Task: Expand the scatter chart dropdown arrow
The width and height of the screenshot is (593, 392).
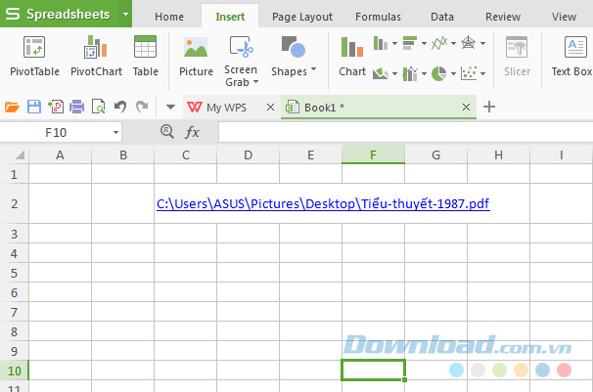Action: pos(483,73)
